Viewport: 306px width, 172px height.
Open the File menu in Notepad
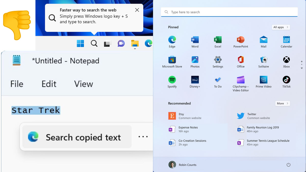click(x=17, y=84)
